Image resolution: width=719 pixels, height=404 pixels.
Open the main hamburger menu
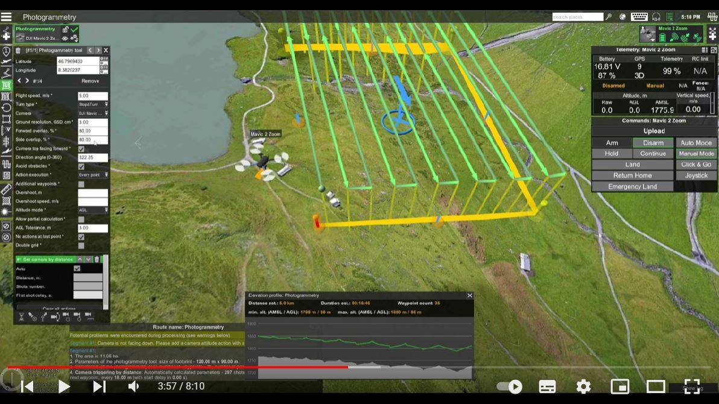[7, 17]
